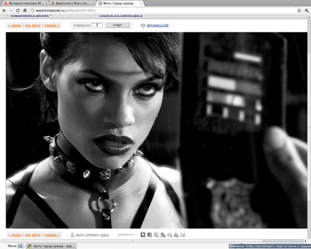Click the browser back arrow
Viewport: 311px width, 249px height.
click(x=4, y=10)
